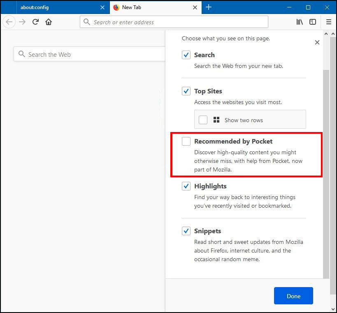337x313 pixels.
Task: Uncheck the Search checkbox
Action: (x=186, y=55)
